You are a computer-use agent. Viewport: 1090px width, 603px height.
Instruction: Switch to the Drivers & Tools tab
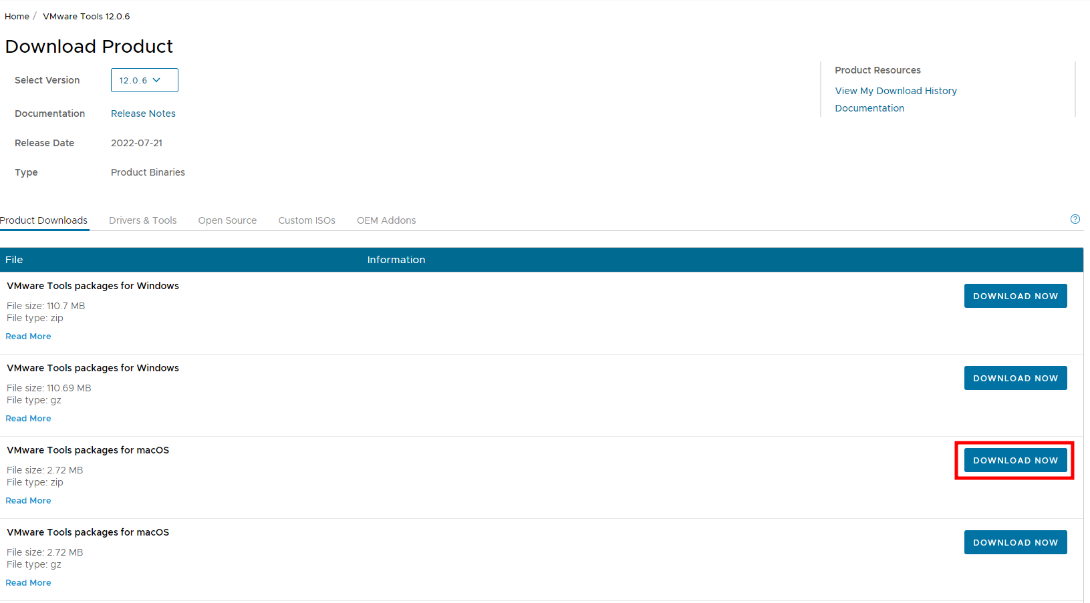143,220
